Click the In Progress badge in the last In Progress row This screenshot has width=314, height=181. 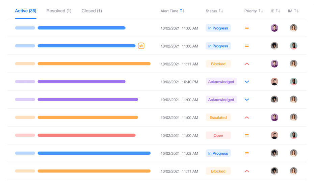[x=218, y=153]
